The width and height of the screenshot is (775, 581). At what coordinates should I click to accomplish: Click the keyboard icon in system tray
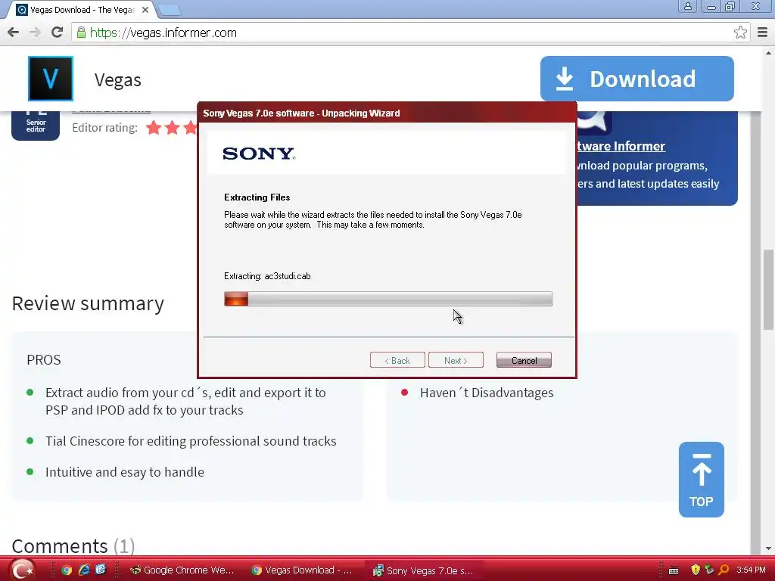(x=673, y=570)
